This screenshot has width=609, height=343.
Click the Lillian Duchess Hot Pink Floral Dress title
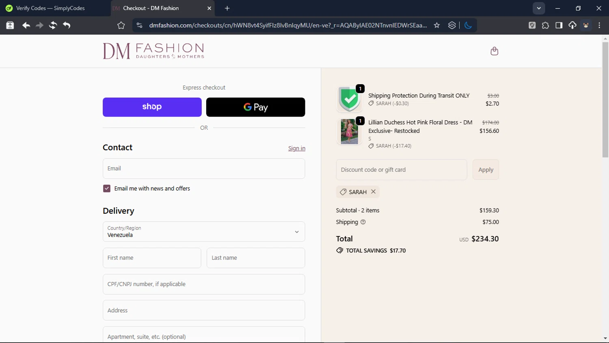tap(420, 126)
